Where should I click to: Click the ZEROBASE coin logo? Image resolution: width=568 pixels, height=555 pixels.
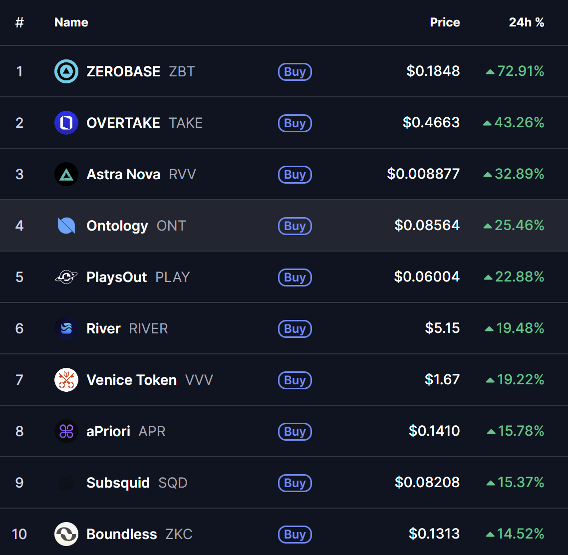[66, 71]
